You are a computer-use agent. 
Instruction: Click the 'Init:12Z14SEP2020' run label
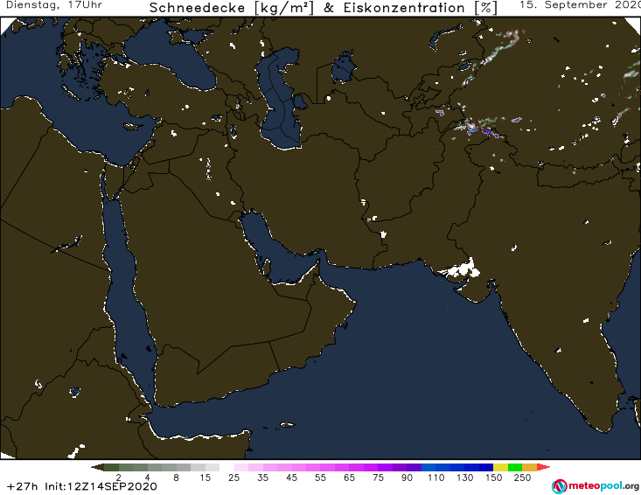[101, 486]
